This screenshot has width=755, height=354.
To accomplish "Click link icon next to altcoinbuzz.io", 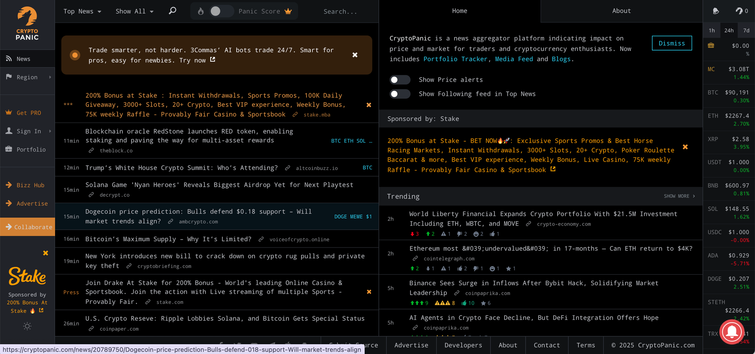I will pyautogui.click(x=288, y=168).
